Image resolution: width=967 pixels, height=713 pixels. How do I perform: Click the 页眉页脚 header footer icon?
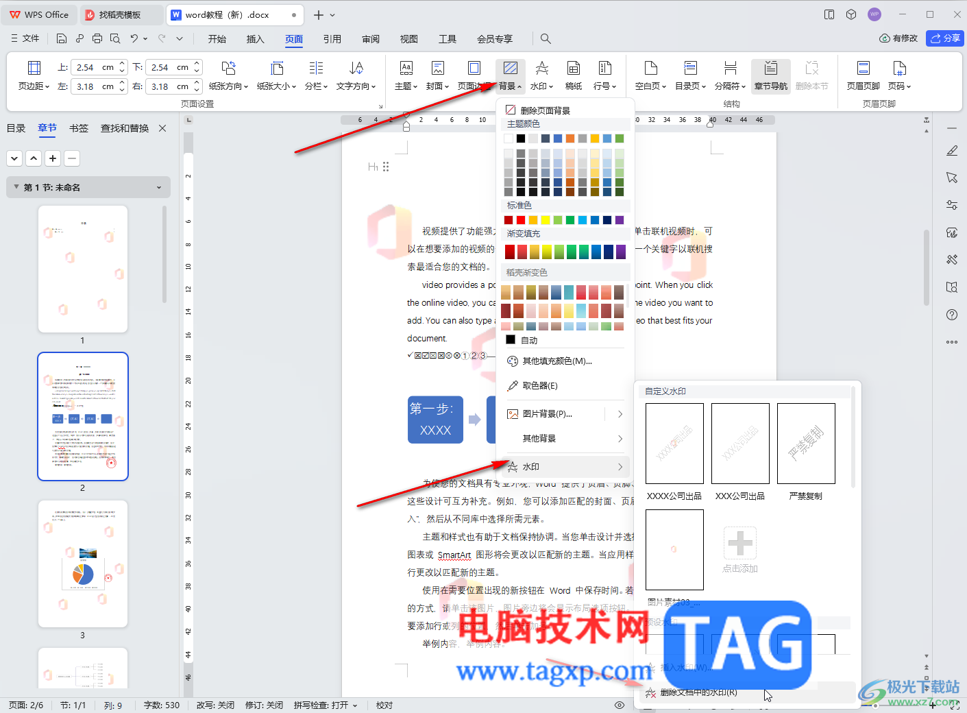(x=864, y=68)
